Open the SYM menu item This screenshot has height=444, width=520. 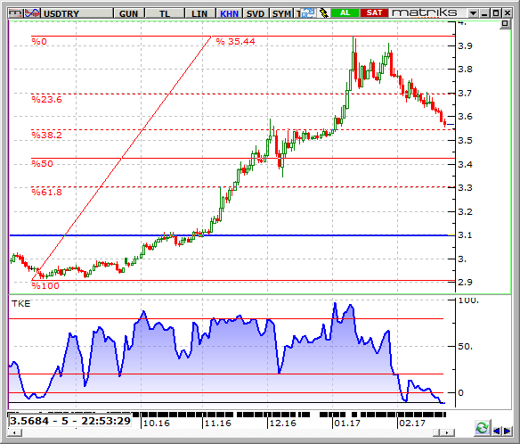tap(281, 13)
